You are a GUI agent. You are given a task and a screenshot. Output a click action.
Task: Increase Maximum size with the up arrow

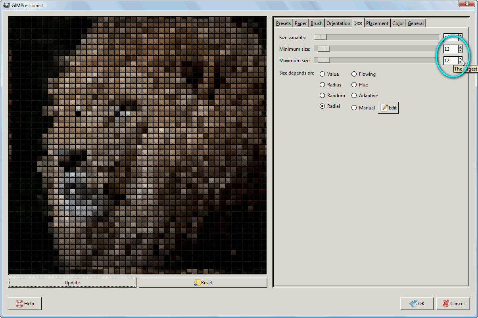coord(460,58)
